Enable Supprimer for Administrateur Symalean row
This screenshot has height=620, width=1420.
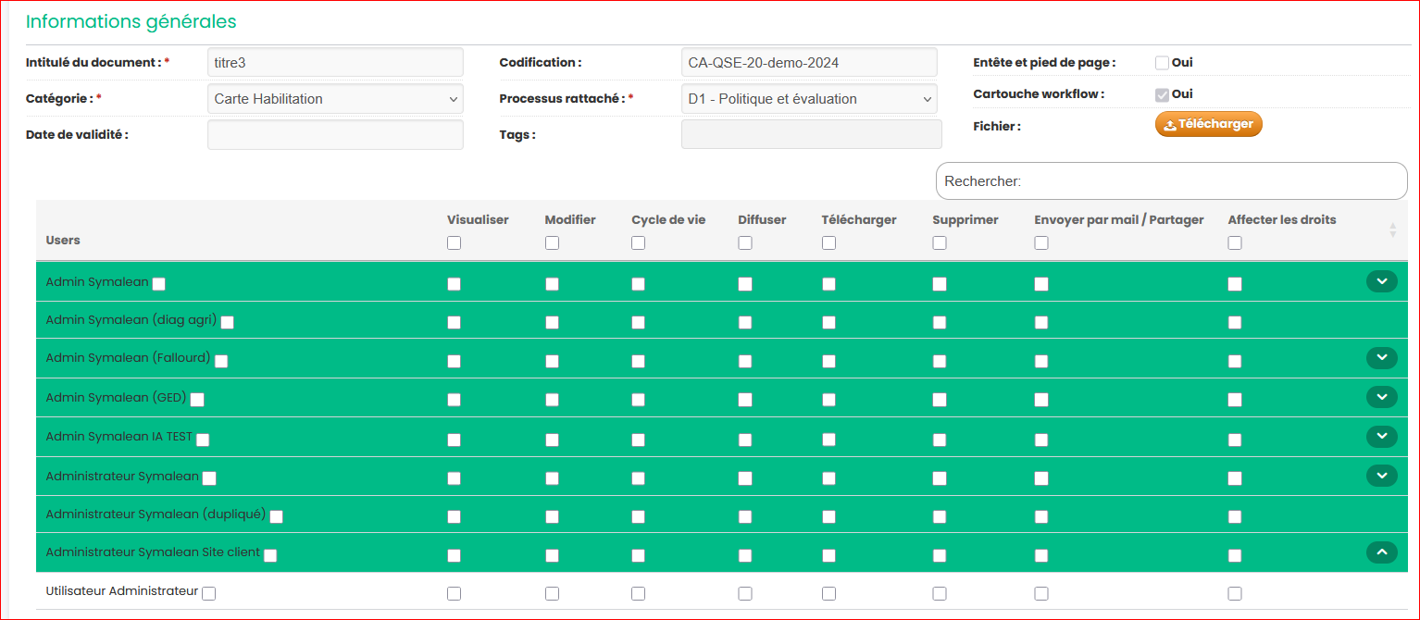coord(940,478)
